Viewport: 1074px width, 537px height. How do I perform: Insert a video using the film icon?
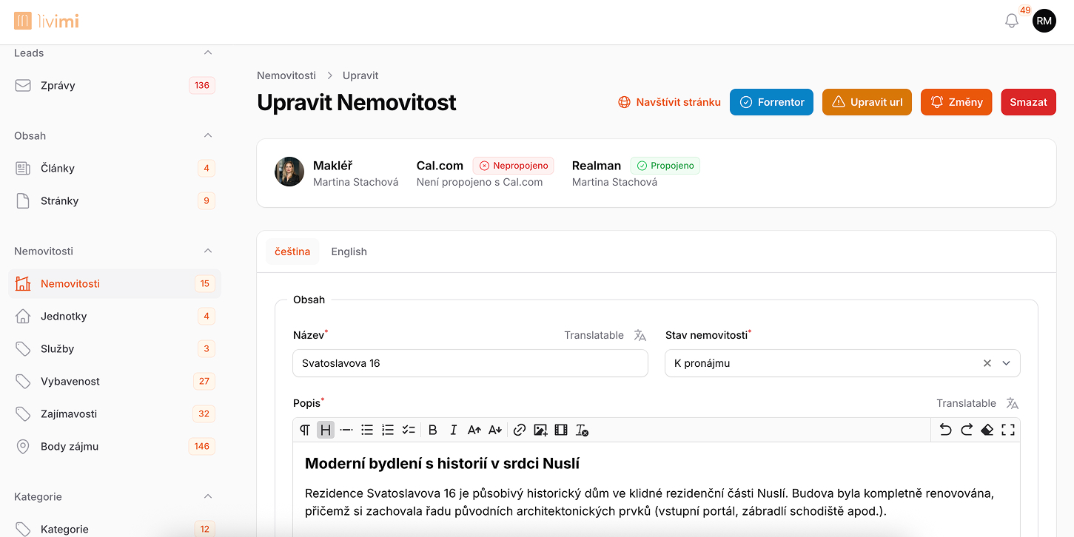click(561, 430)
